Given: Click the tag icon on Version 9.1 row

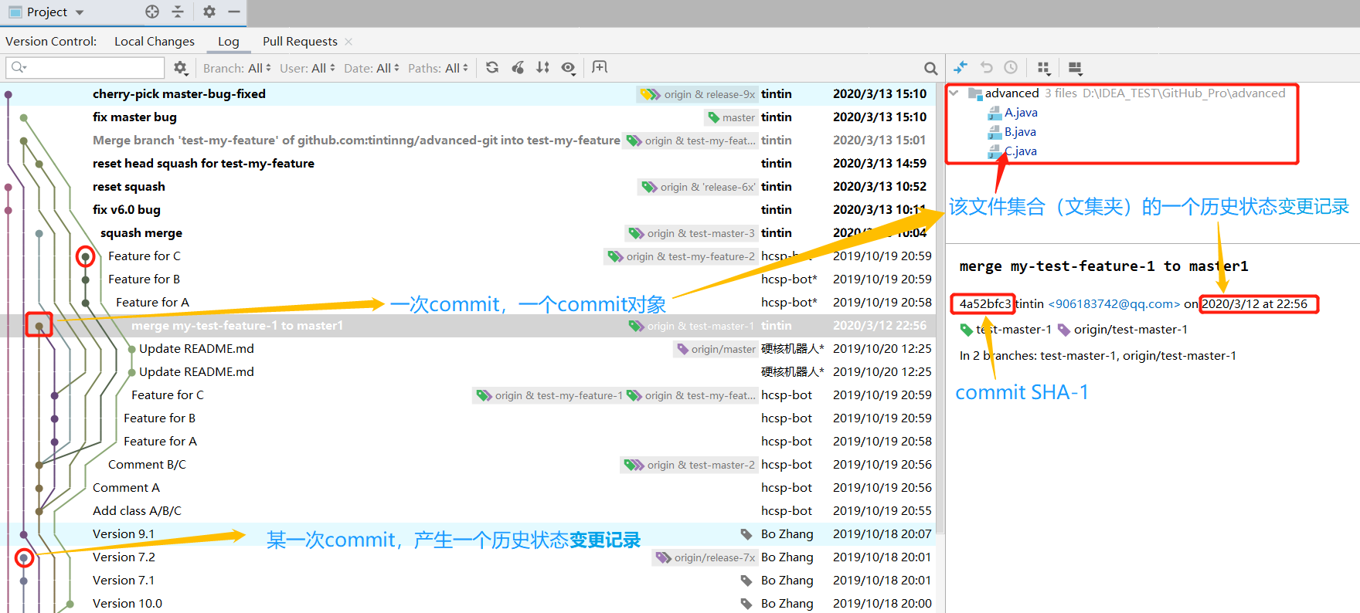Looking at the screenshot, I should pyautogui.click(x=746, y=534).
